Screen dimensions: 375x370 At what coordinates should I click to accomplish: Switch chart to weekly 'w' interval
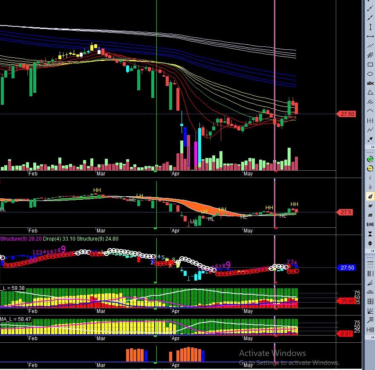[x=370, y=206]
